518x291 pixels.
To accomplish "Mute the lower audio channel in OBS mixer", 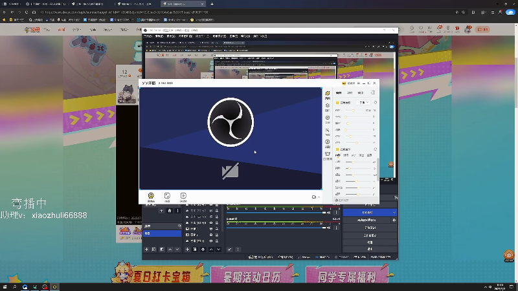I will coord(328,228).
